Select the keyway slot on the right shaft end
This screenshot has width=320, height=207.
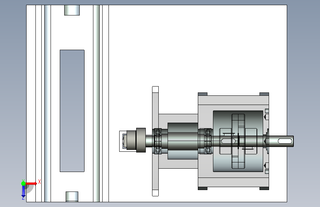285,141
